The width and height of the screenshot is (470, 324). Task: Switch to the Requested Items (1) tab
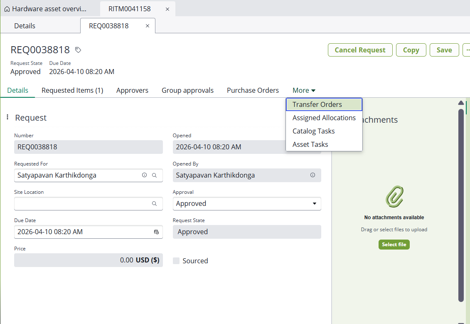pos(72,90)
